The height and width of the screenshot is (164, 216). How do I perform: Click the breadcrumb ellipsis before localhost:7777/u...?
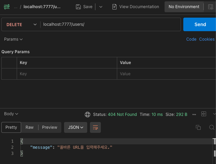pyautogui.click(x=16, y=7)
